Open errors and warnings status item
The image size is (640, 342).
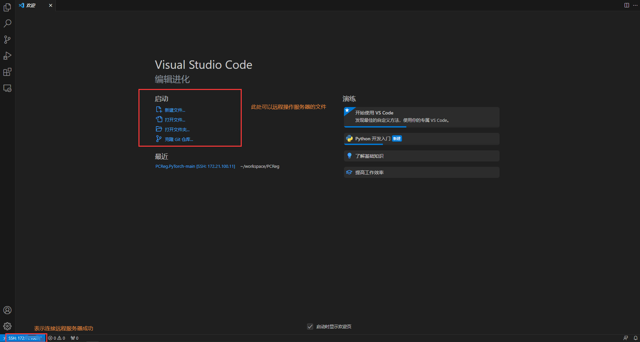57,338
